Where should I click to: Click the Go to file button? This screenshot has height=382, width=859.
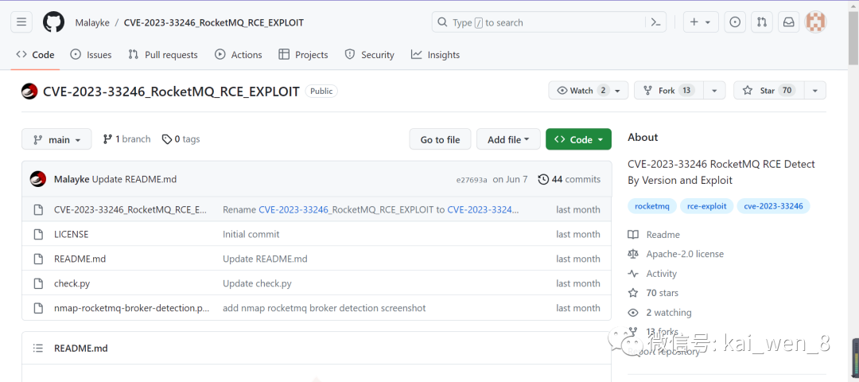point(440,139)
